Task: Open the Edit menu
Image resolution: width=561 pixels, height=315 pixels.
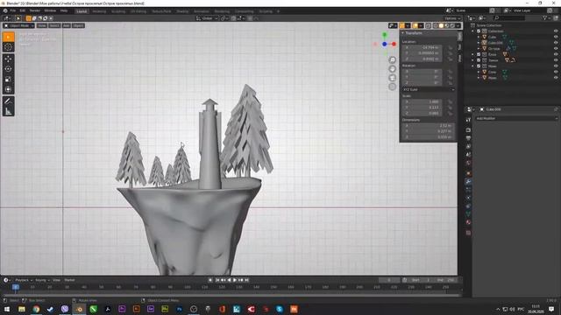Action: point(23,10)
